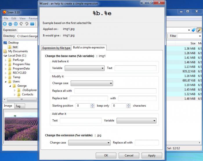The height and width of the screenshot is (161, 203).
Task: Click the blue tag icon beside Expression field
Action: pos(194,30)
